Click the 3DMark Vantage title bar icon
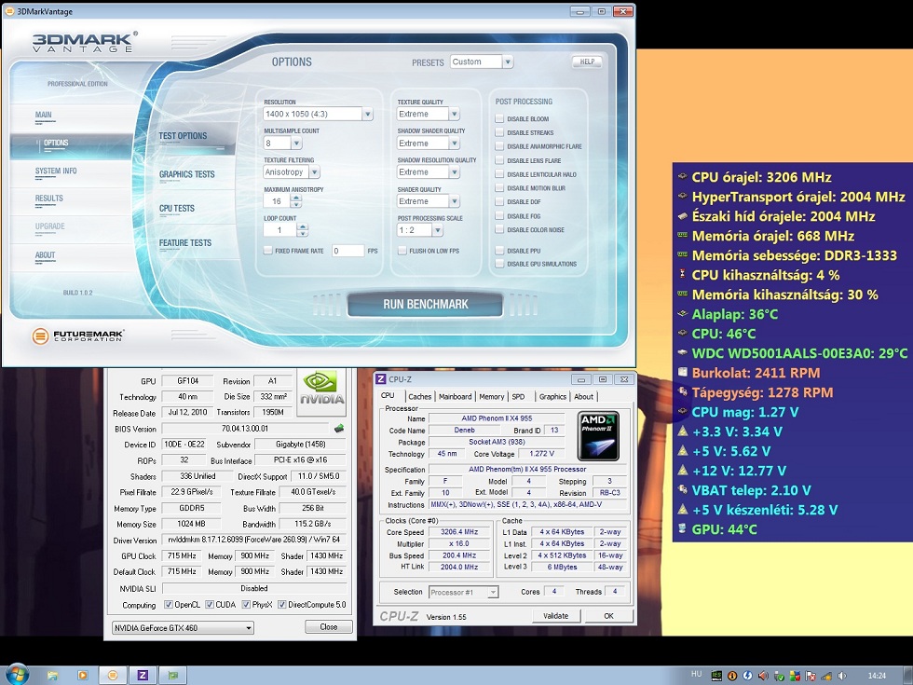The width and height of the screenshot is (913, 685). (x=9, y=11)
